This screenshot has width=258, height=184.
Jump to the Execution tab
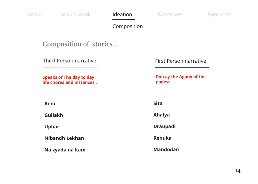[x=219, y=14]
